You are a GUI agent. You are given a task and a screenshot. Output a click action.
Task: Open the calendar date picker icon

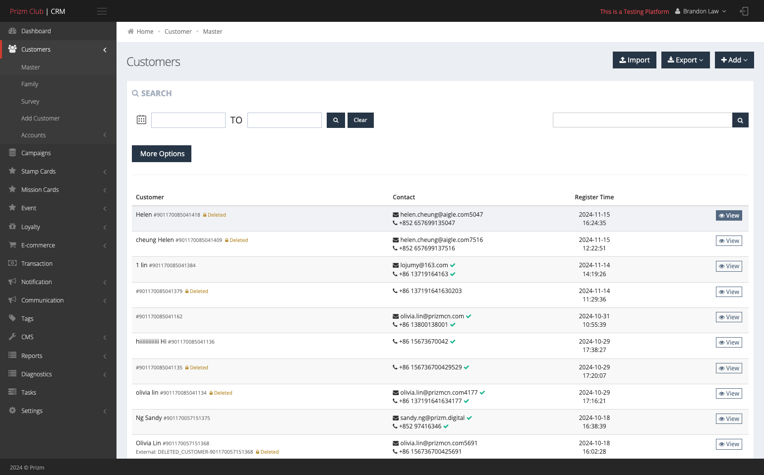pyautogui.click(x=141, y=119)
